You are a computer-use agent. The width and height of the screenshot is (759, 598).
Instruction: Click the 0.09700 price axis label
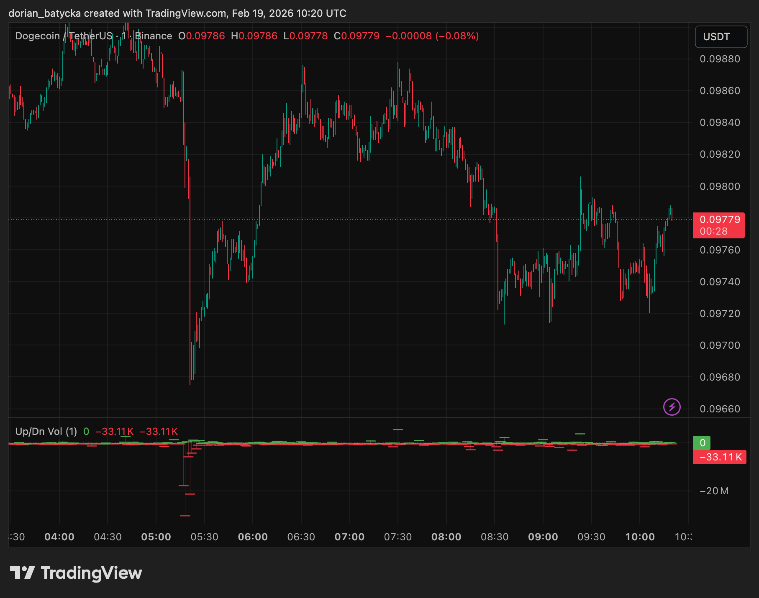click(720, 345)
